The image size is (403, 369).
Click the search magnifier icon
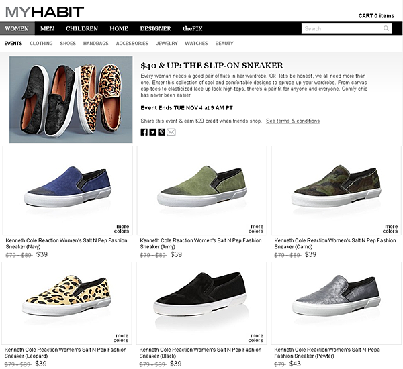click(x=386, y=28)
